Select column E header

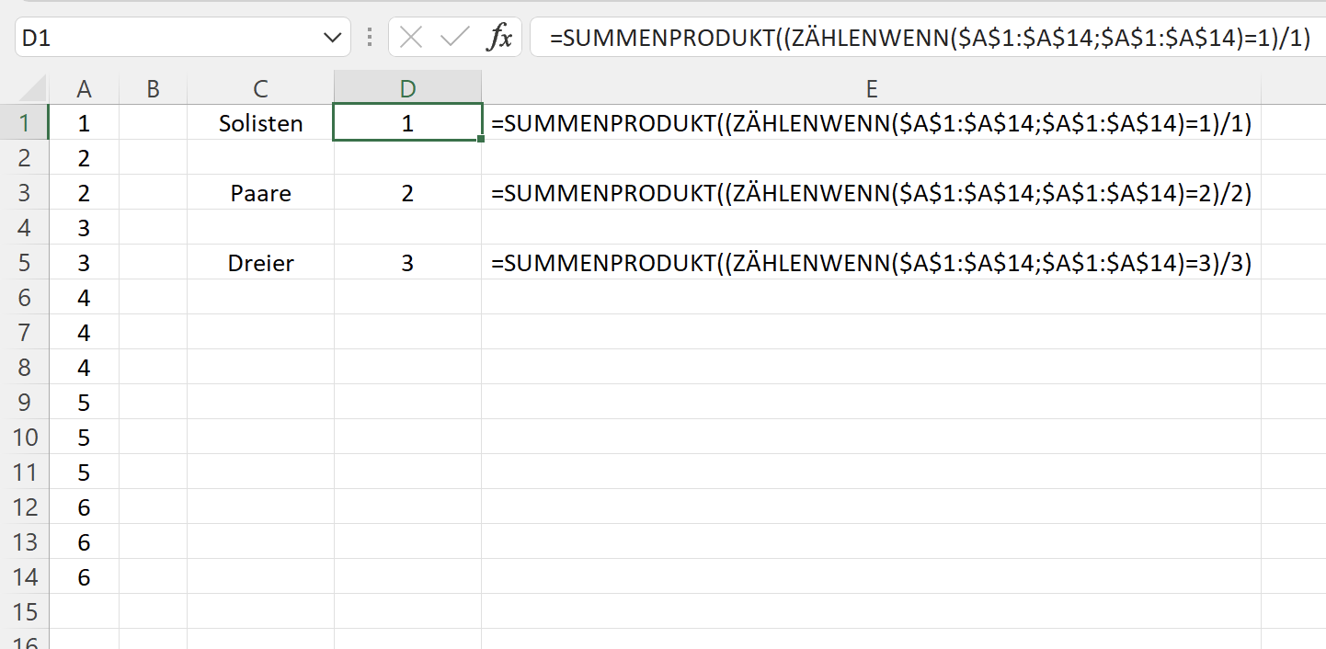pyautogui.click(x=871, y=88)
